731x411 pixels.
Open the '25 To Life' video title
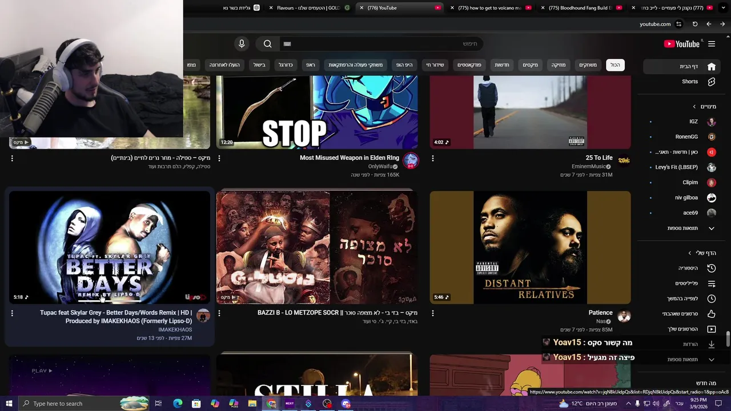click(x=599, y=158)
